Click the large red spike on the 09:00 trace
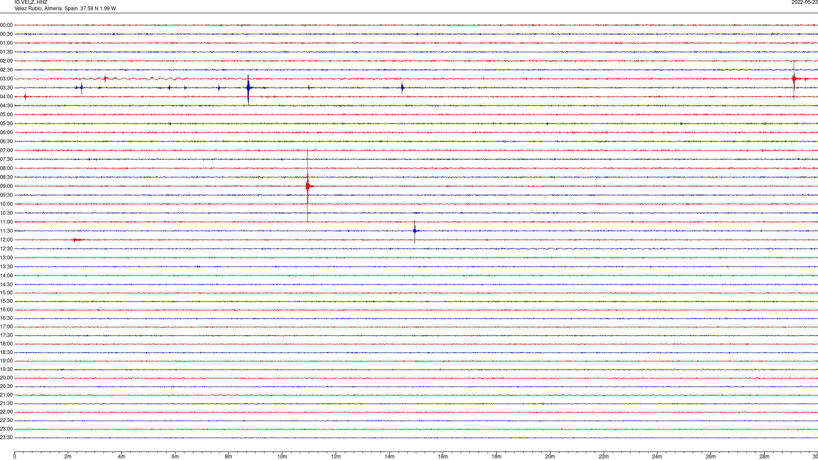This screenshot has height=460, width=818. click(308, 186)
